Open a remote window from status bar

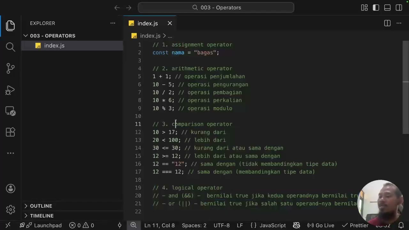point(8,225)
